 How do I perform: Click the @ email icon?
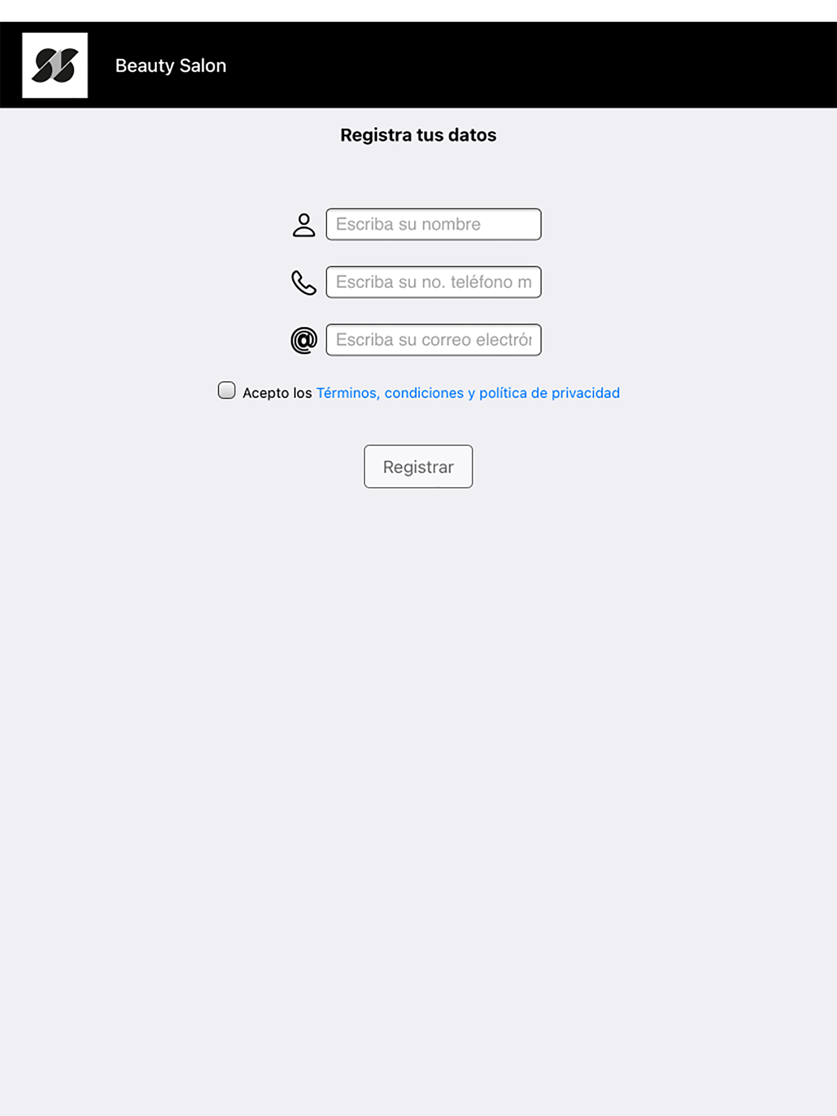point(304,340)
